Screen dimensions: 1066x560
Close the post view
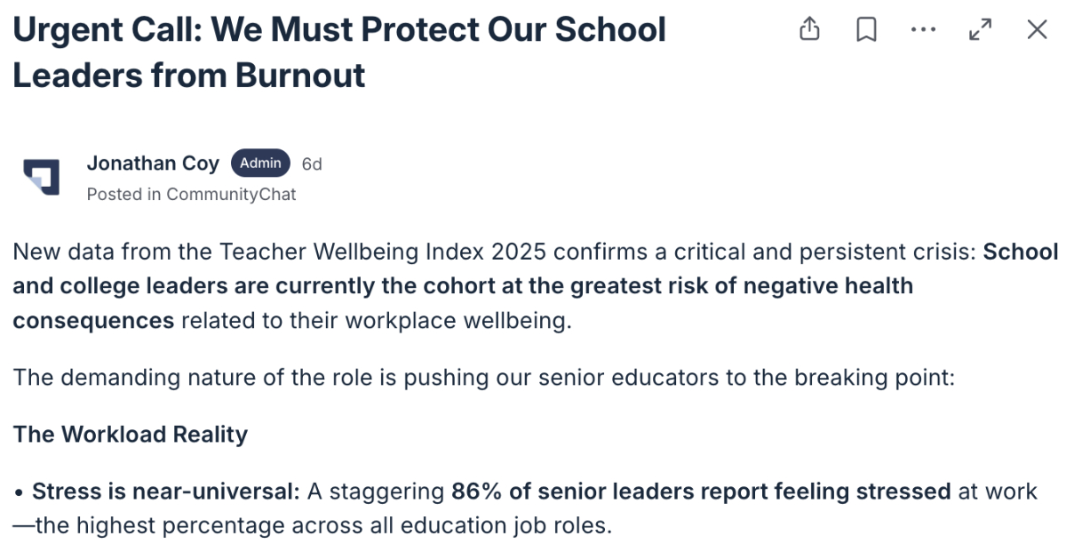click(x=1037, y=29)
